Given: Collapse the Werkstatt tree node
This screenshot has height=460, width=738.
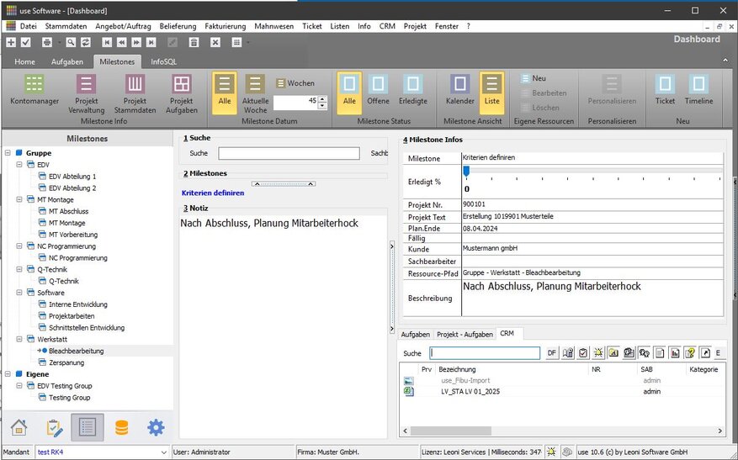Looking at the screenshot, I should (x=19, y=339).
